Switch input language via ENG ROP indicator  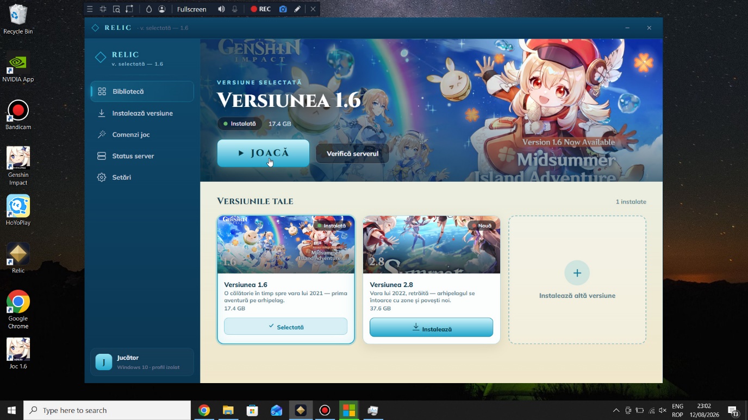tap(677, 410)
